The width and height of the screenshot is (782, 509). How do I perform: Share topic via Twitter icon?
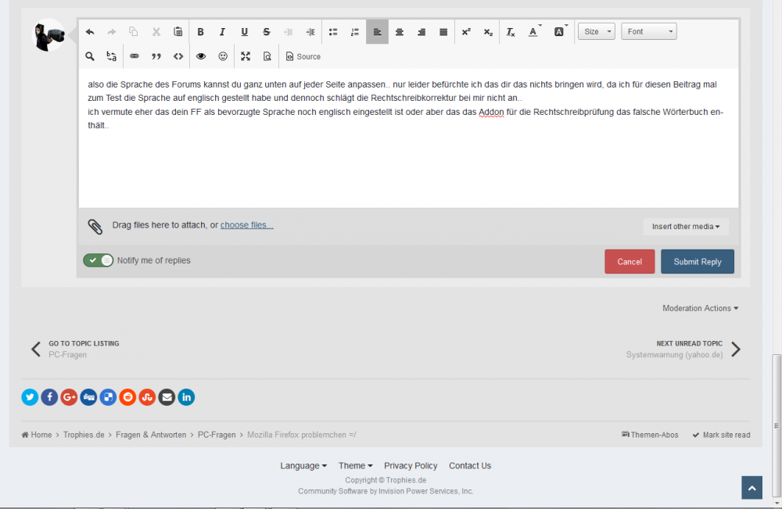pyautogui.click(x=30, y=397)
